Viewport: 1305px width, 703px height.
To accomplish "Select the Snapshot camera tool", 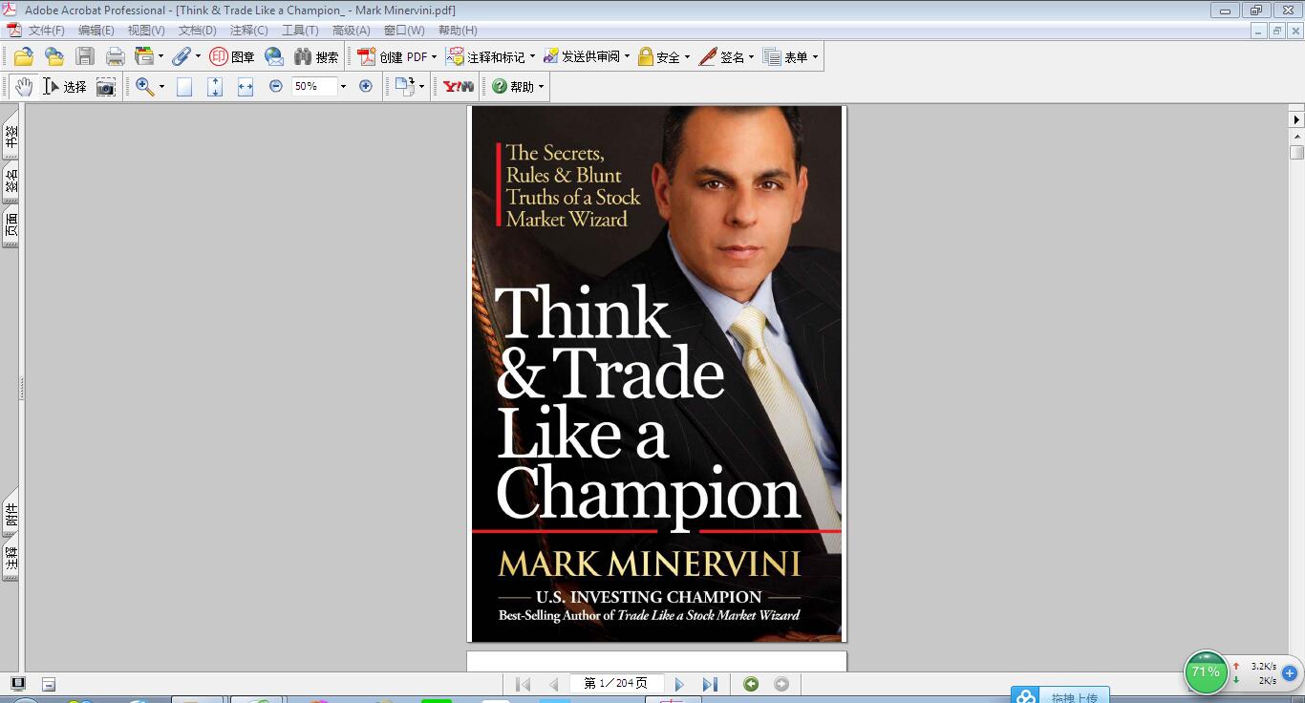I will pyautogui.click(x=106, y=87).
